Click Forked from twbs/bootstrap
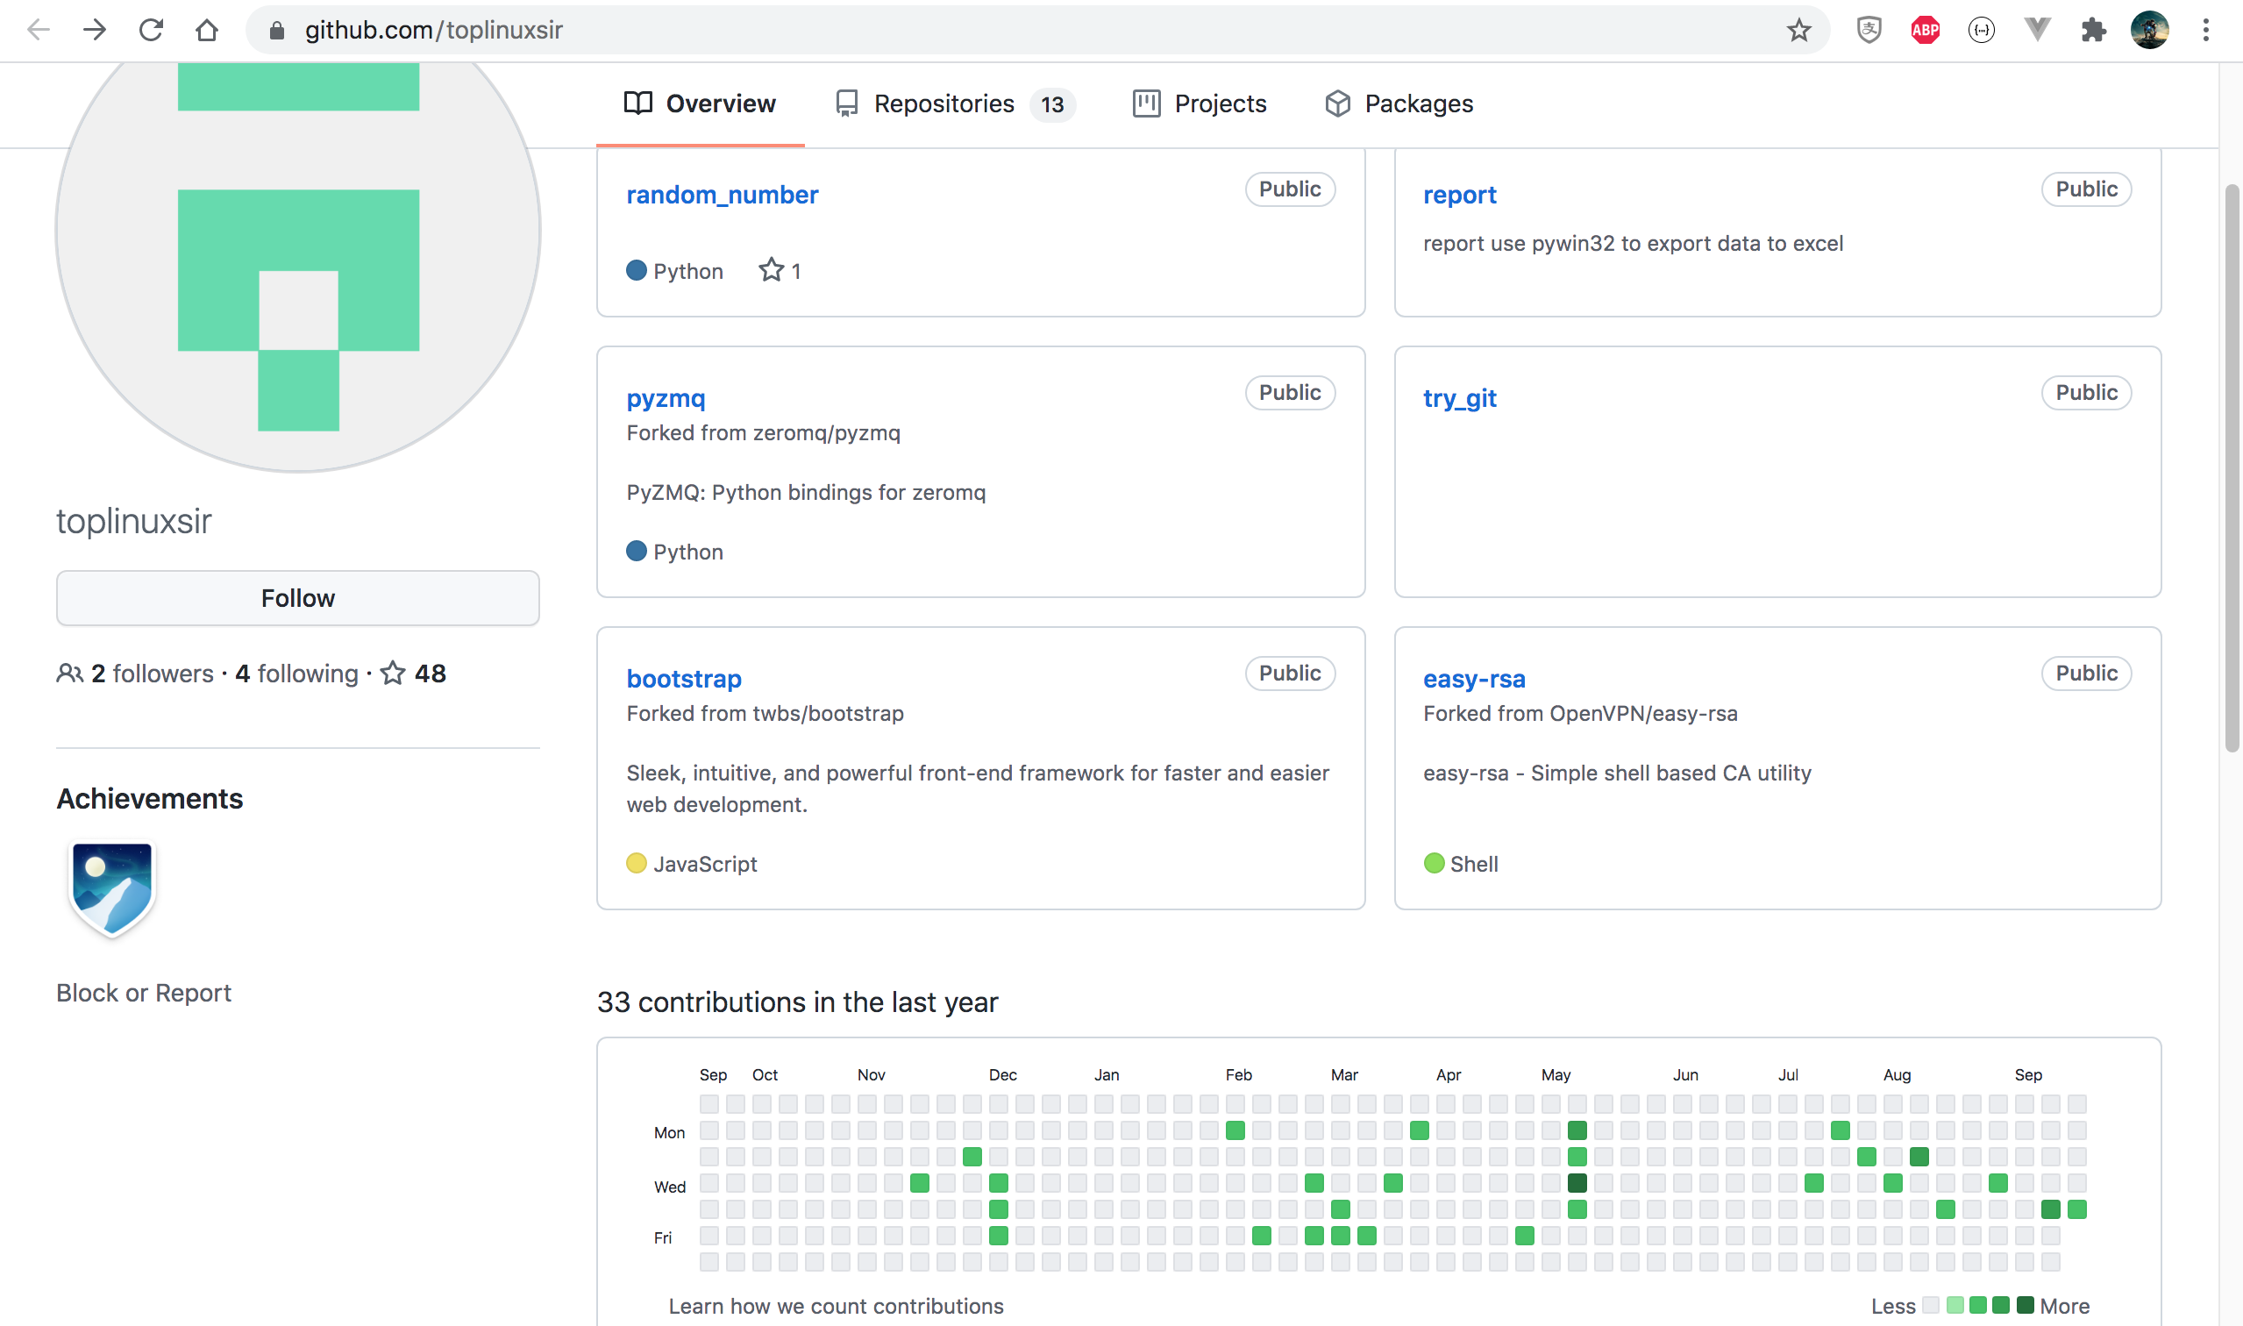 tap(765, 714)
